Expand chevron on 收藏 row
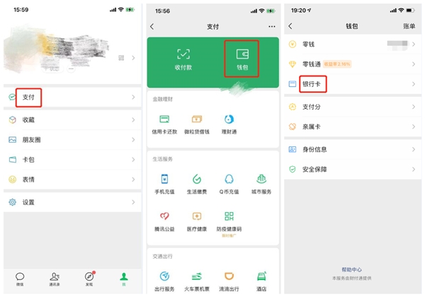Viewport: 425px width, 297px height. tap(133, 120)
